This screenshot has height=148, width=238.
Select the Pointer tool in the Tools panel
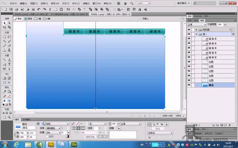coord(4,23)
